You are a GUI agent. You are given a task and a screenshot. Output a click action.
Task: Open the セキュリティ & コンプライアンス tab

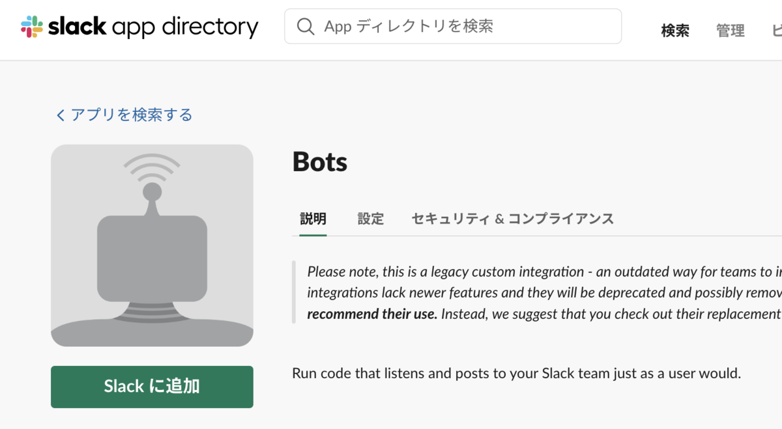click(512, 219)
